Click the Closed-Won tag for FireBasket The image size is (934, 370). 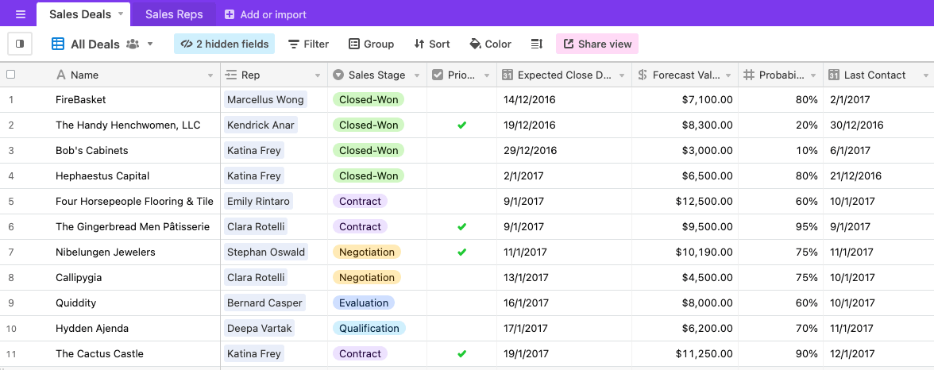click(369, 99)
